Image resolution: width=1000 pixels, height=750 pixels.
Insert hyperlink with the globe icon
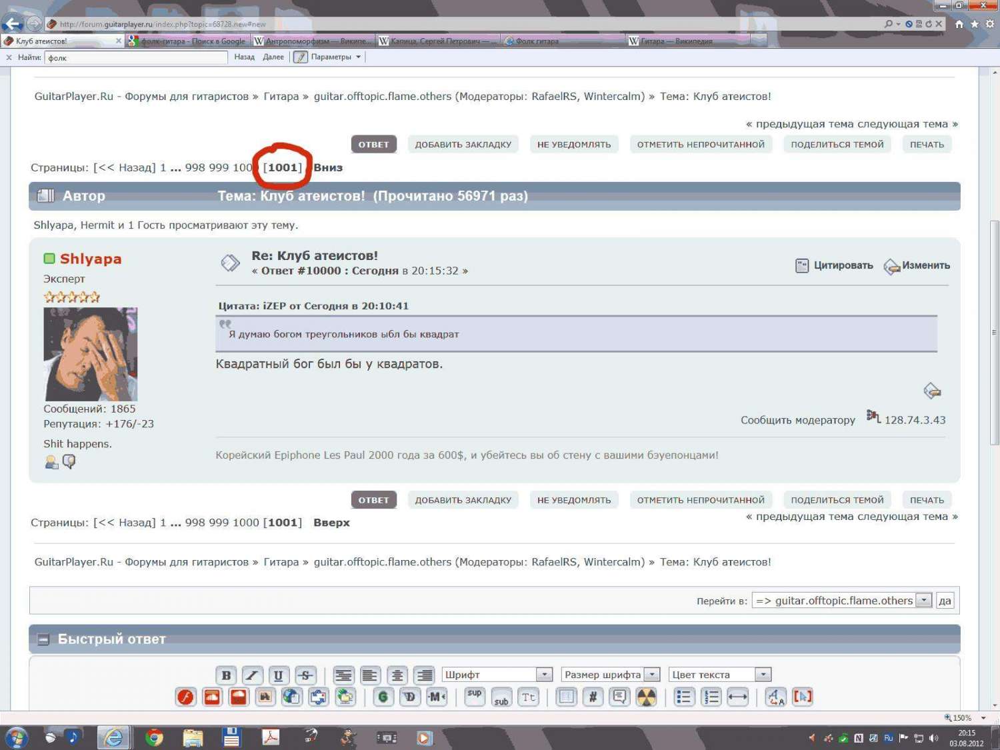pos(291,697)
